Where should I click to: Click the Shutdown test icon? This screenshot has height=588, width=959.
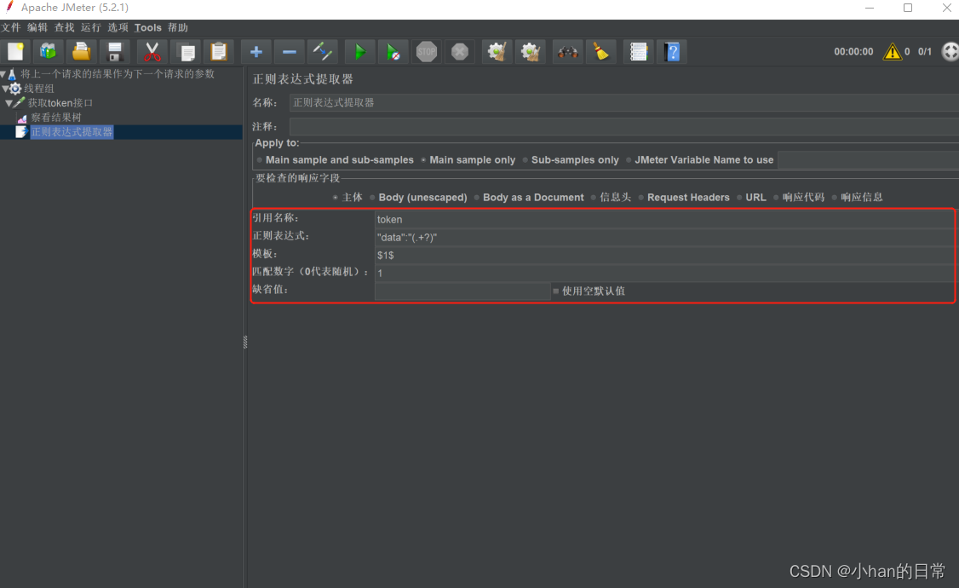(459, 52)
